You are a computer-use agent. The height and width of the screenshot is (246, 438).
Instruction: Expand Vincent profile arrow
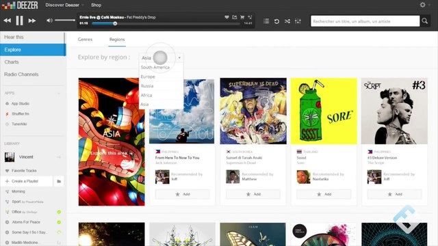pos(59,157)
